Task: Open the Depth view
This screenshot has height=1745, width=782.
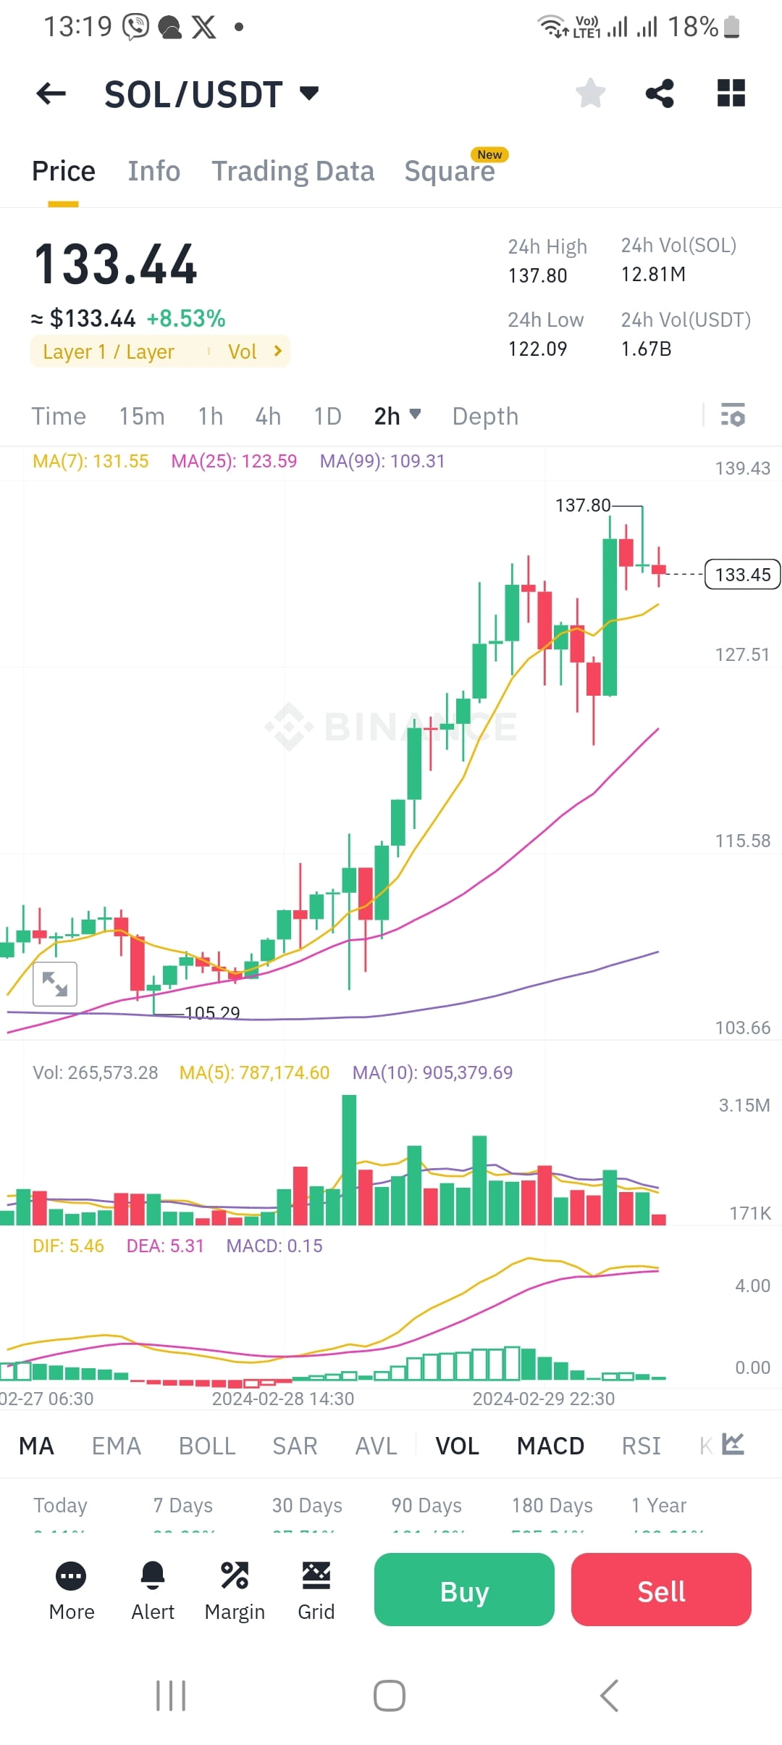Action: 484,416
